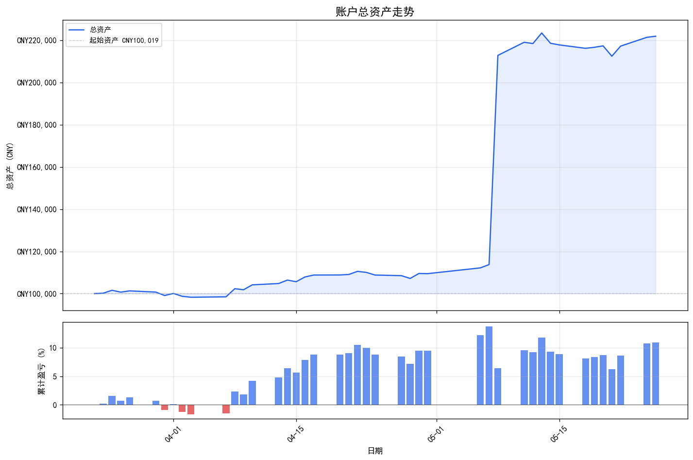
Task: Click the CNY180,000 y-axis tick label
Action: pos(37,125)
